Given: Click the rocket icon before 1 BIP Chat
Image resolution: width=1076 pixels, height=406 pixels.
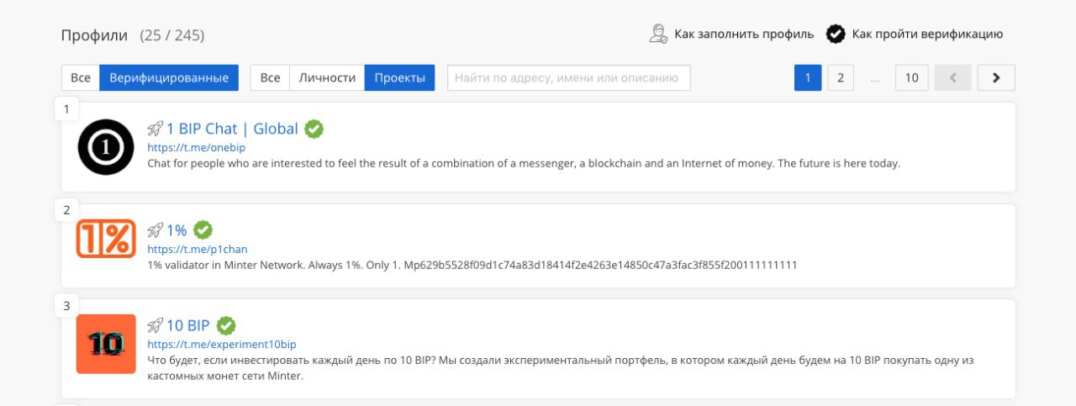Looking at the screenshot, I should pos(155,129).
